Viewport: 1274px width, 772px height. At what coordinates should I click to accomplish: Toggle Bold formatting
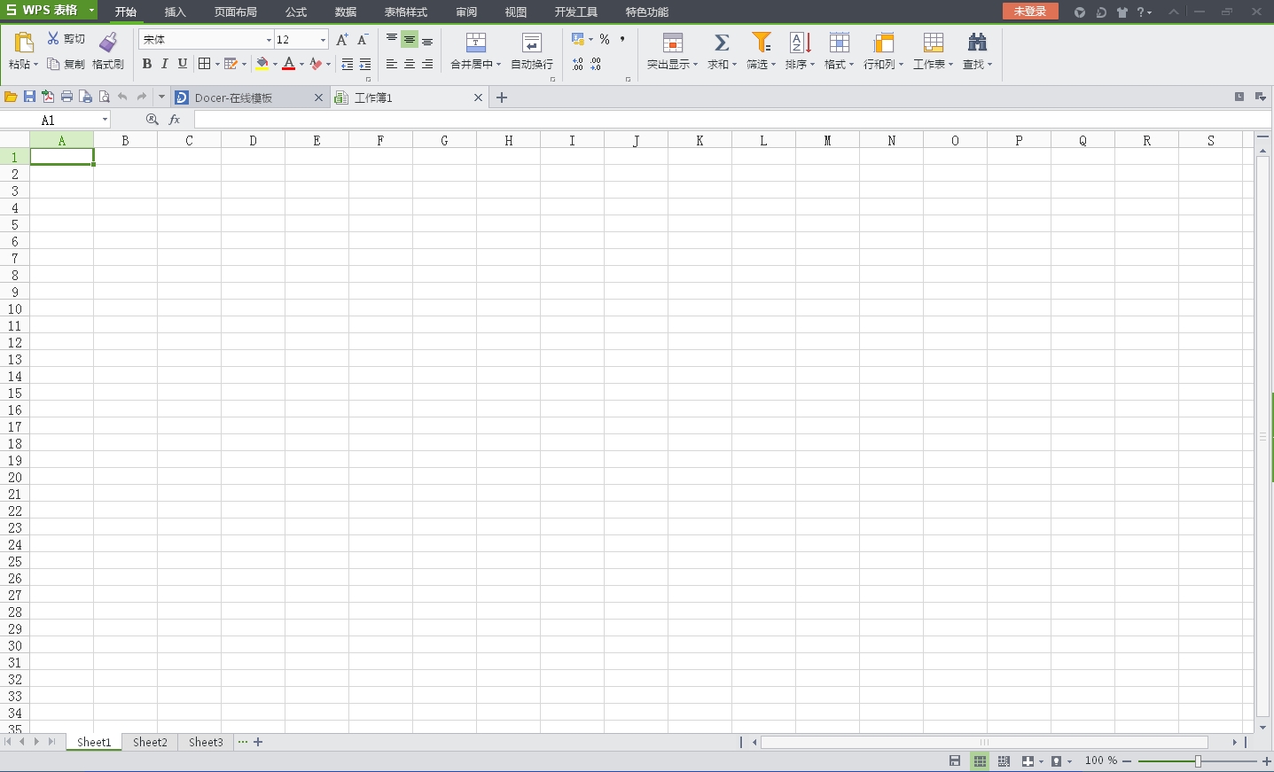(147, 64)
